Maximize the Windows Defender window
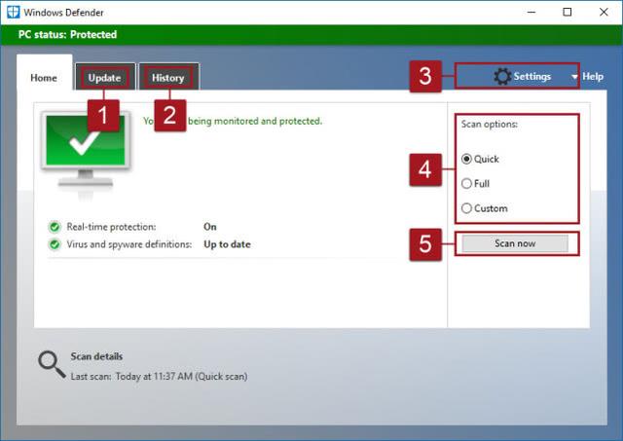Screen dimensions: 623x441 point(568,12)
